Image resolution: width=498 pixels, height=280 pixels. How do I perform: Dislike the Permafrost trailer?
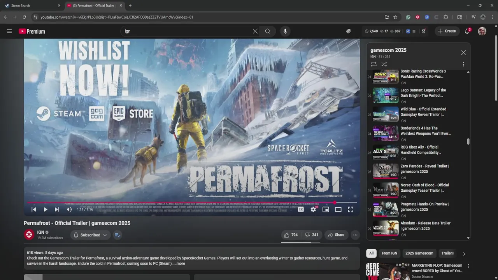pyautogui.click(x=312, y=235)
